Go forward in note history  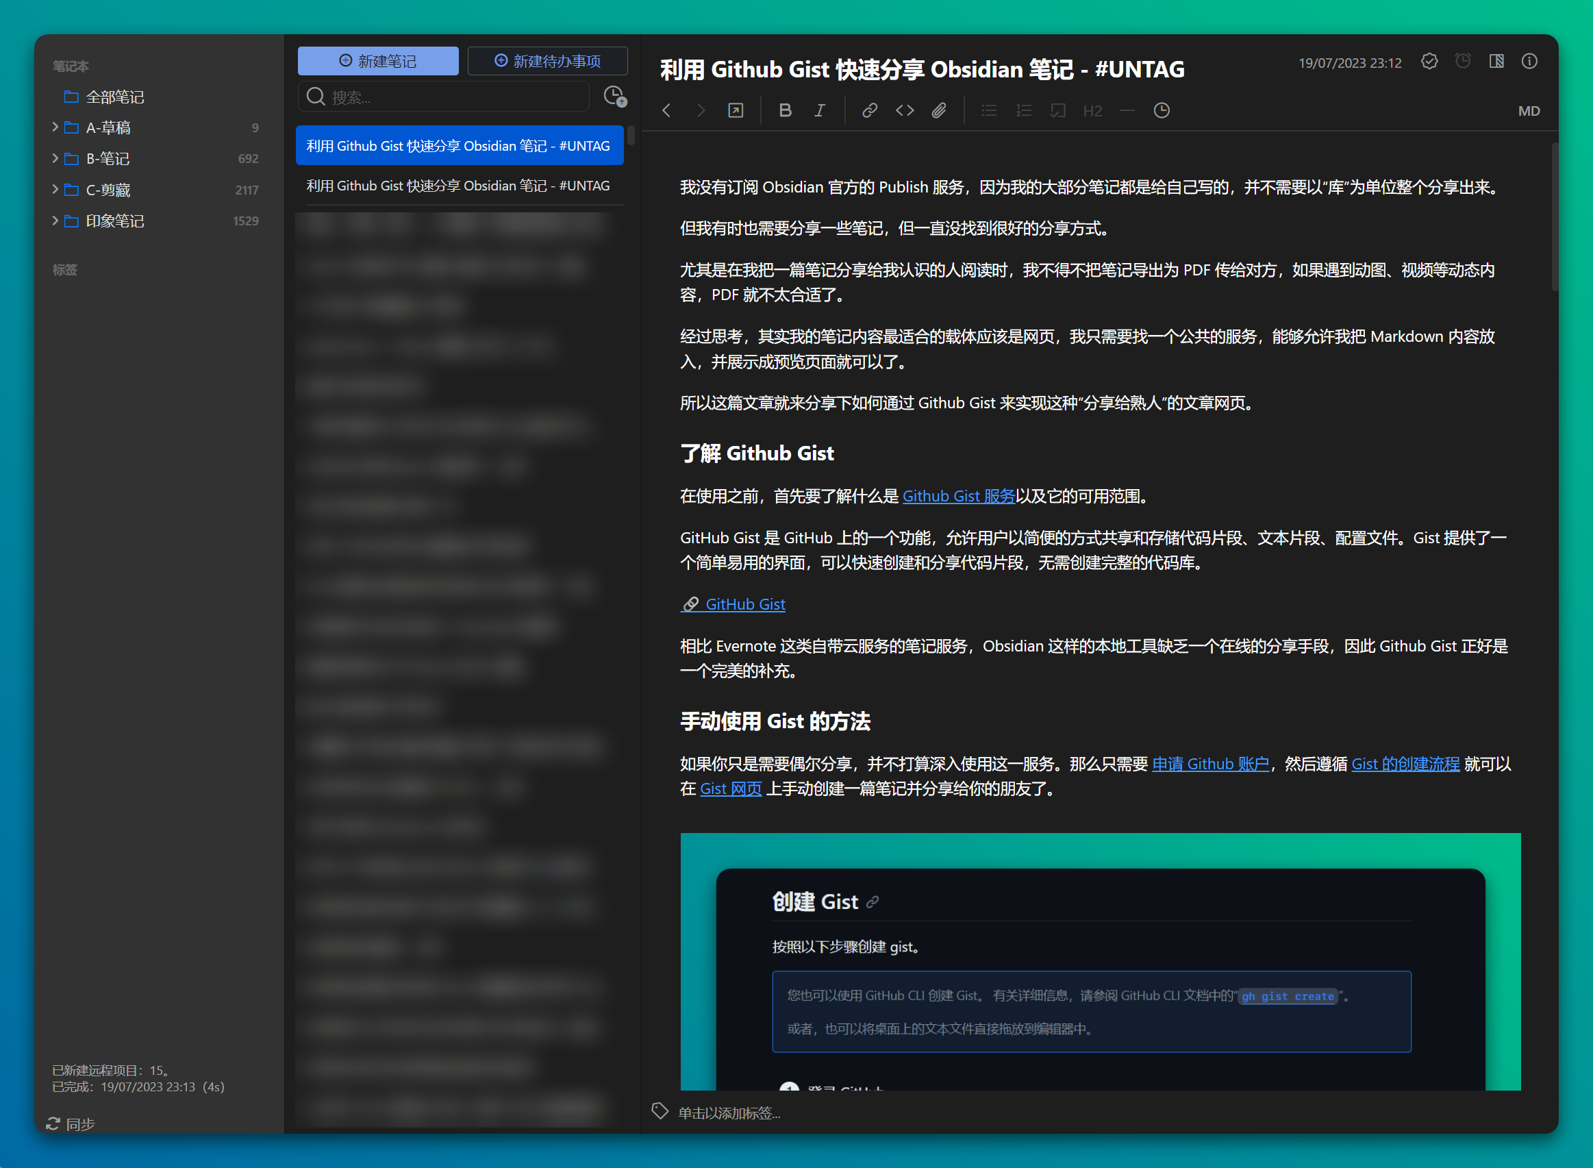(x=701, y=110)
